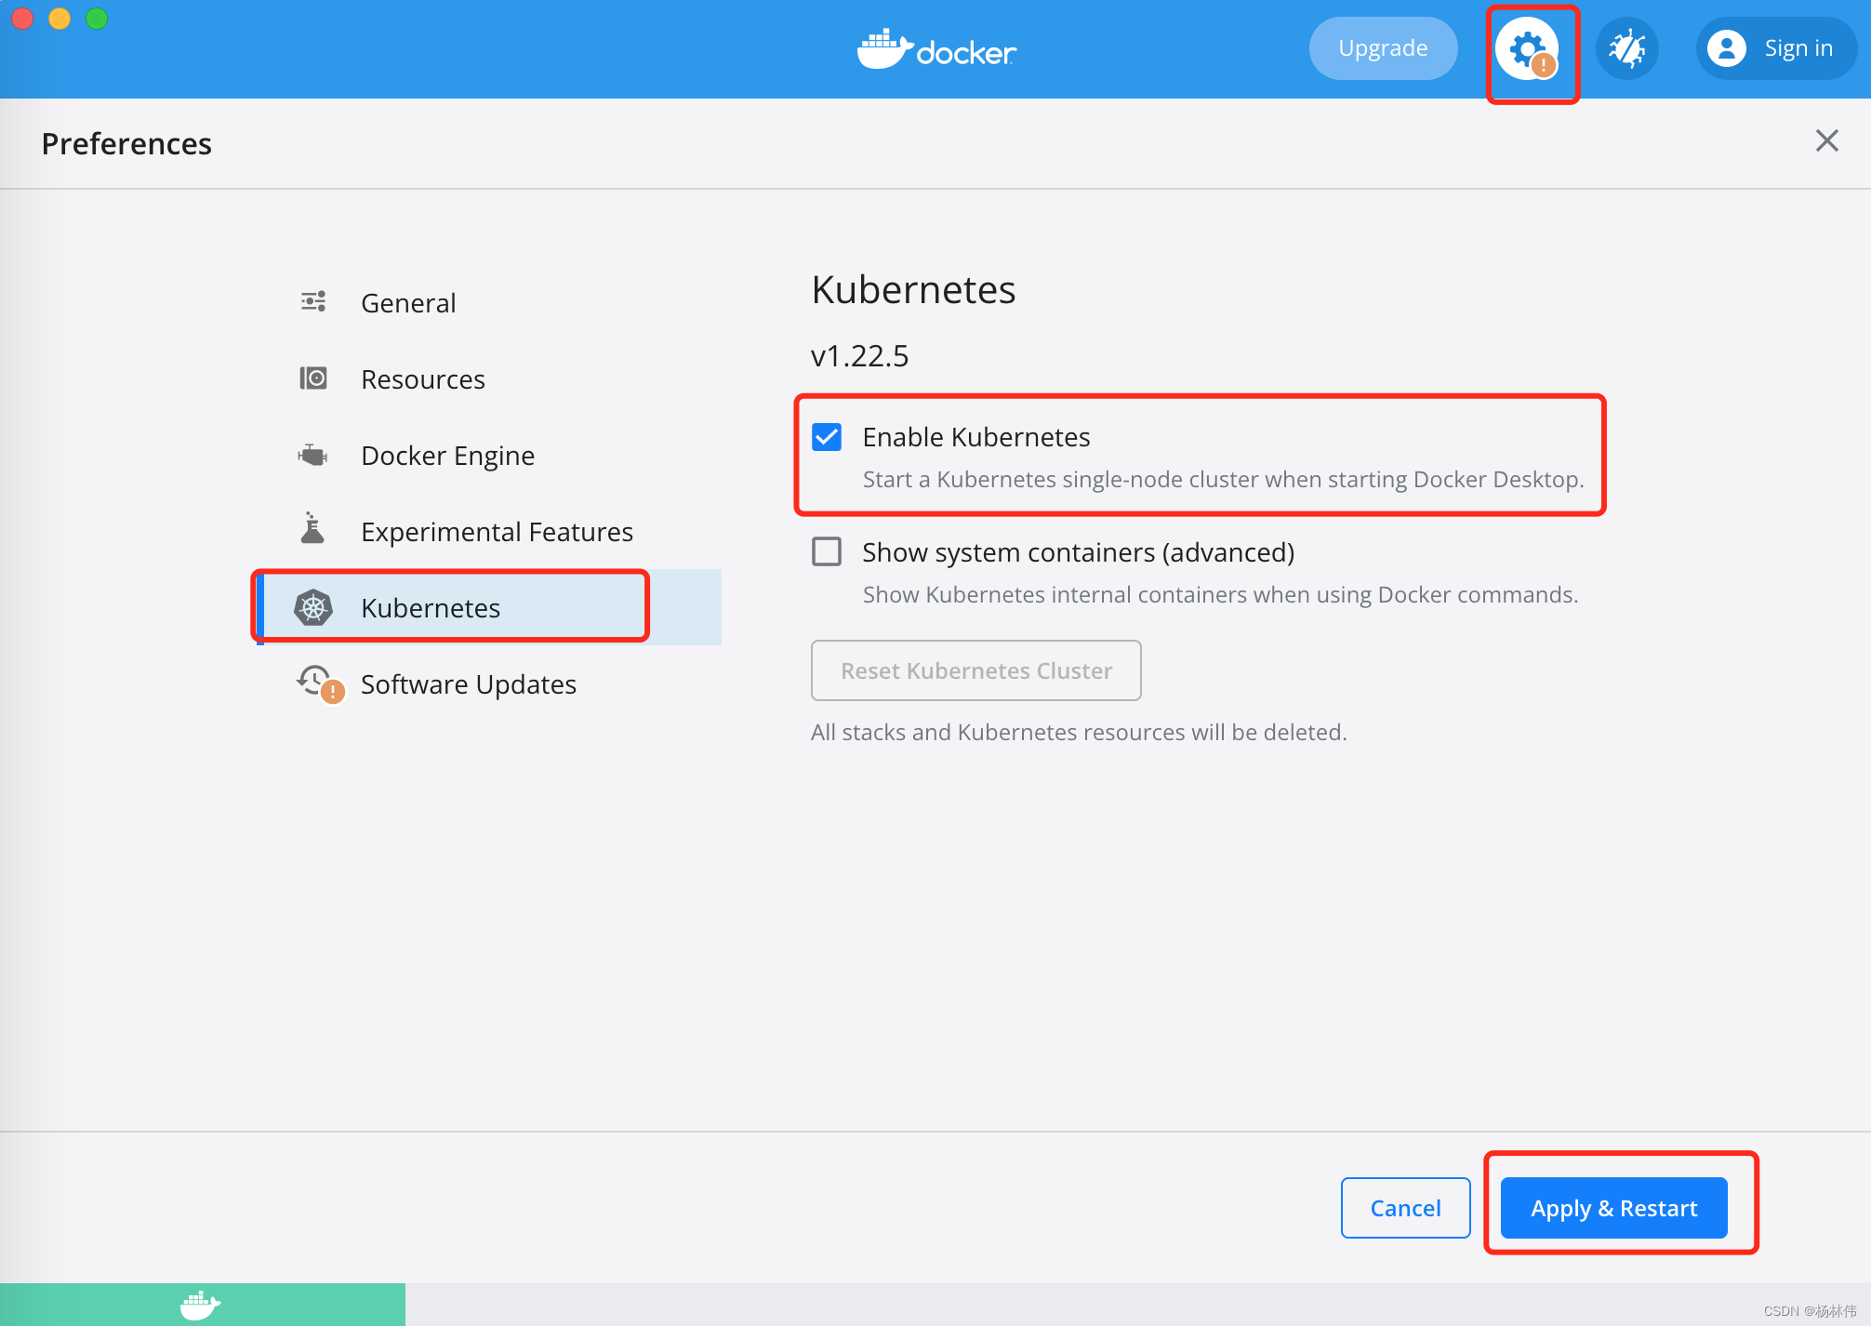Screen dimensions: 1871x1326
Task: Click the Software Updates clock icon
Action: [x=314, y=683]
